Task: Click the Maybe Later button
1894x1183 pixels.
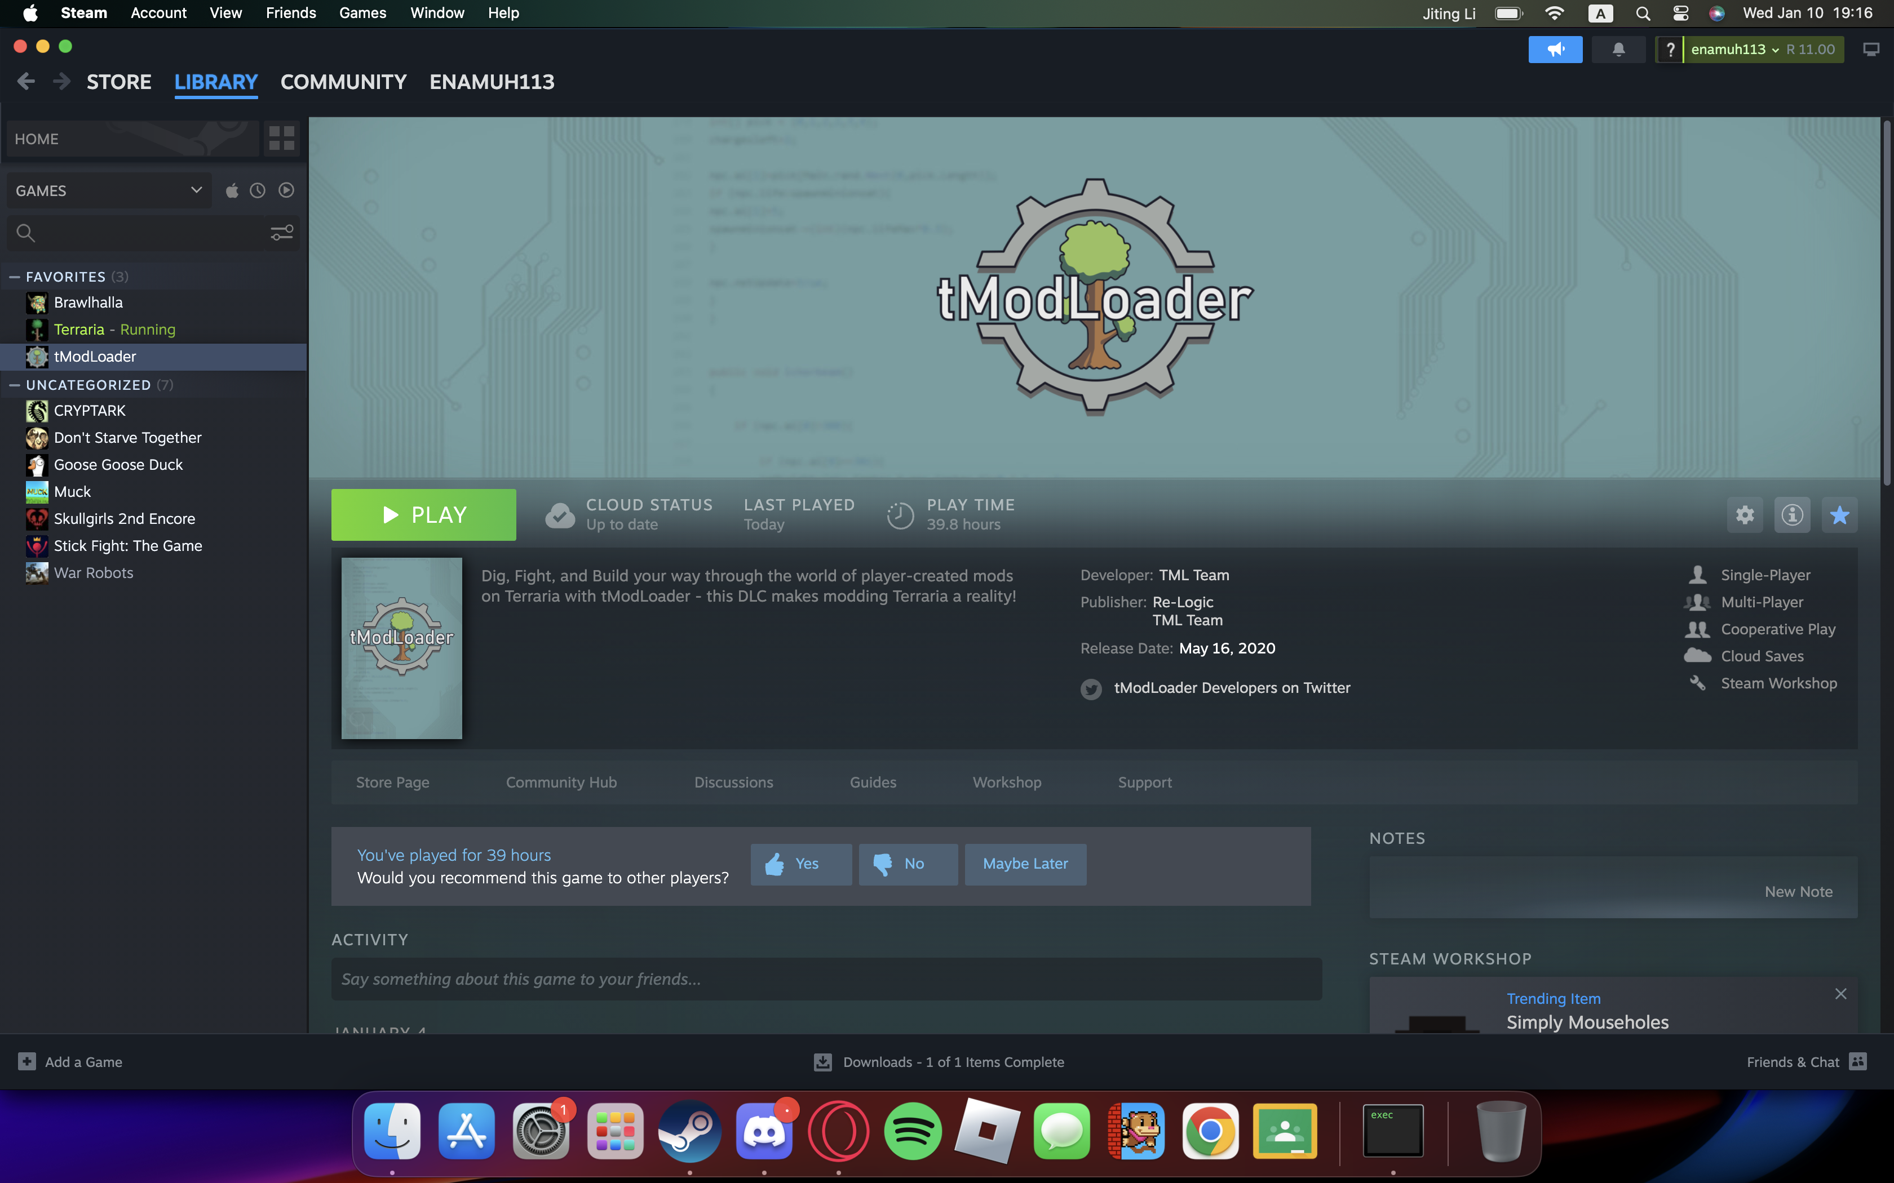Action: [1024, 864]
